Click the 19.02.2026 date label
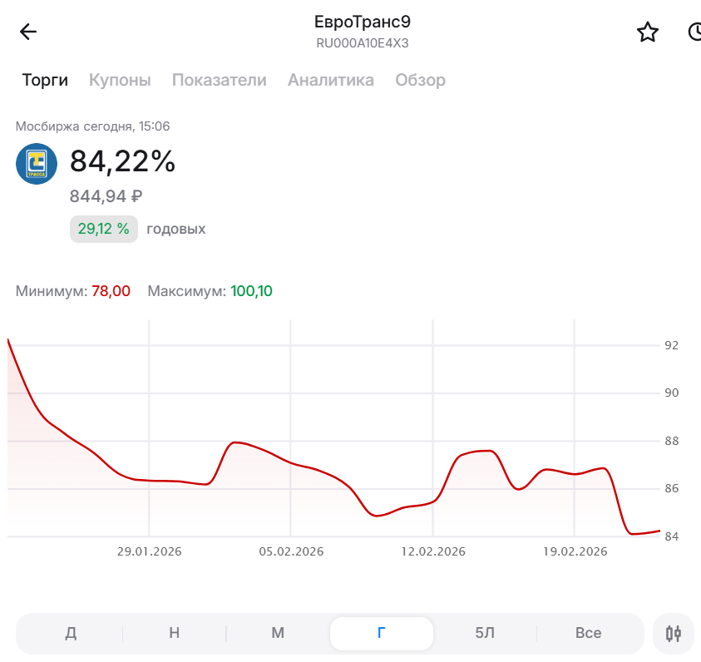The height and width of the screenshot is (662, 701). click(575, 551)
